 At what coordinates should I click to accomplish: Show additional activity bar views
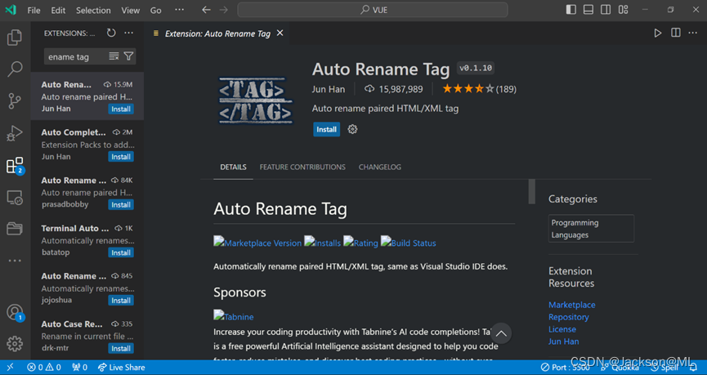coord(15,261)
